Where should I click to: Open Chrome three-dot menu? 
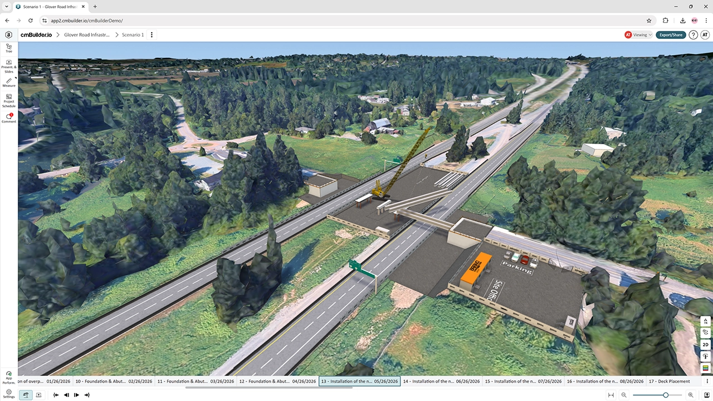(705, 21)
